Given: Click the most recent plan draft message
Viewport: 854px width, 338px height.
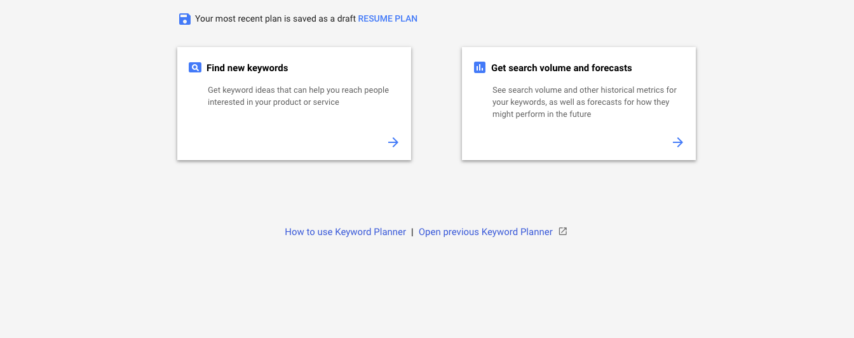Looking at the screenshot, I should click(x=275, y=18).
